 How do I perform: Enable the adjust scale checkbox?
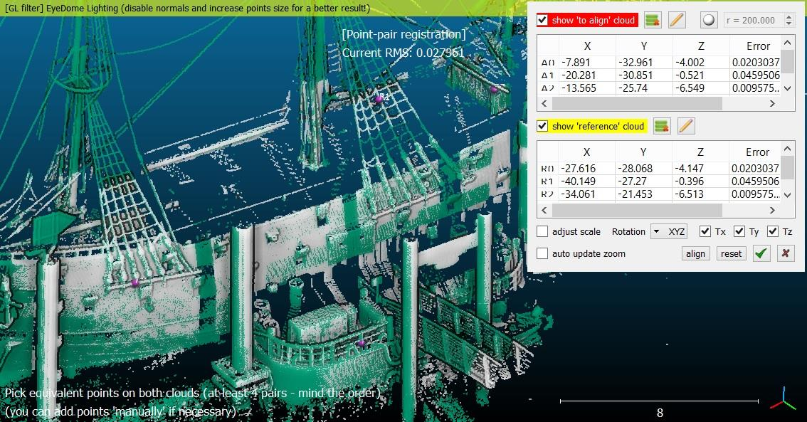click(542, 231)
